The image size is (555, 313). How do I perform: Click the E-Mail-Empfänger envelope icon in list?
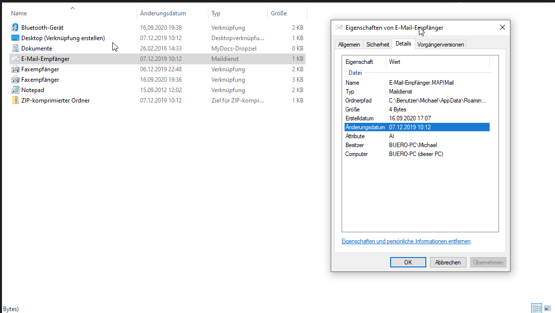coord(15,59)
